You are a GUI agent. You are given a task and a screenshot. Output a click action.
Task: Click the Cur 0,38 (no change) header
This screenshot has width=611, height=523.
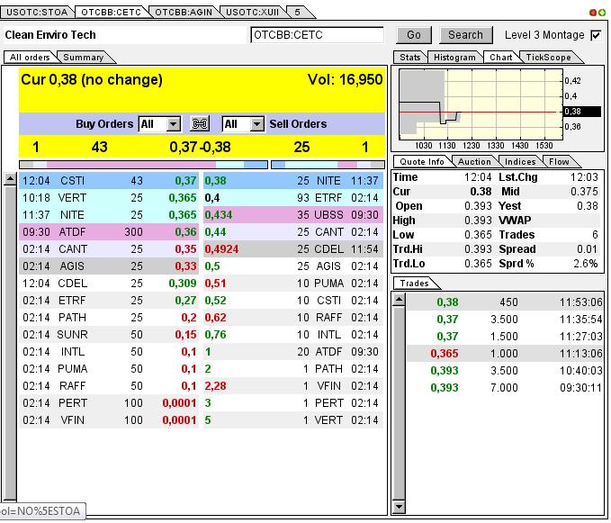(x=92, y=80)
